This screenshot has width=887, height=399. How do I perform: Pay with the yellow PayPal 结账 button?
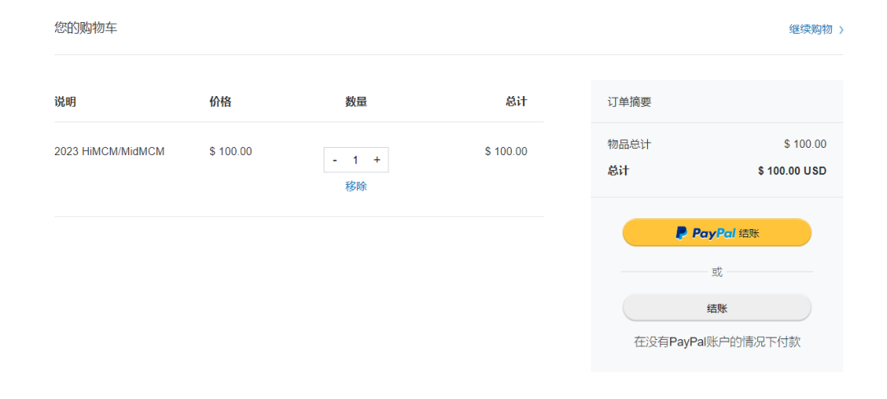tap(717, 233)
